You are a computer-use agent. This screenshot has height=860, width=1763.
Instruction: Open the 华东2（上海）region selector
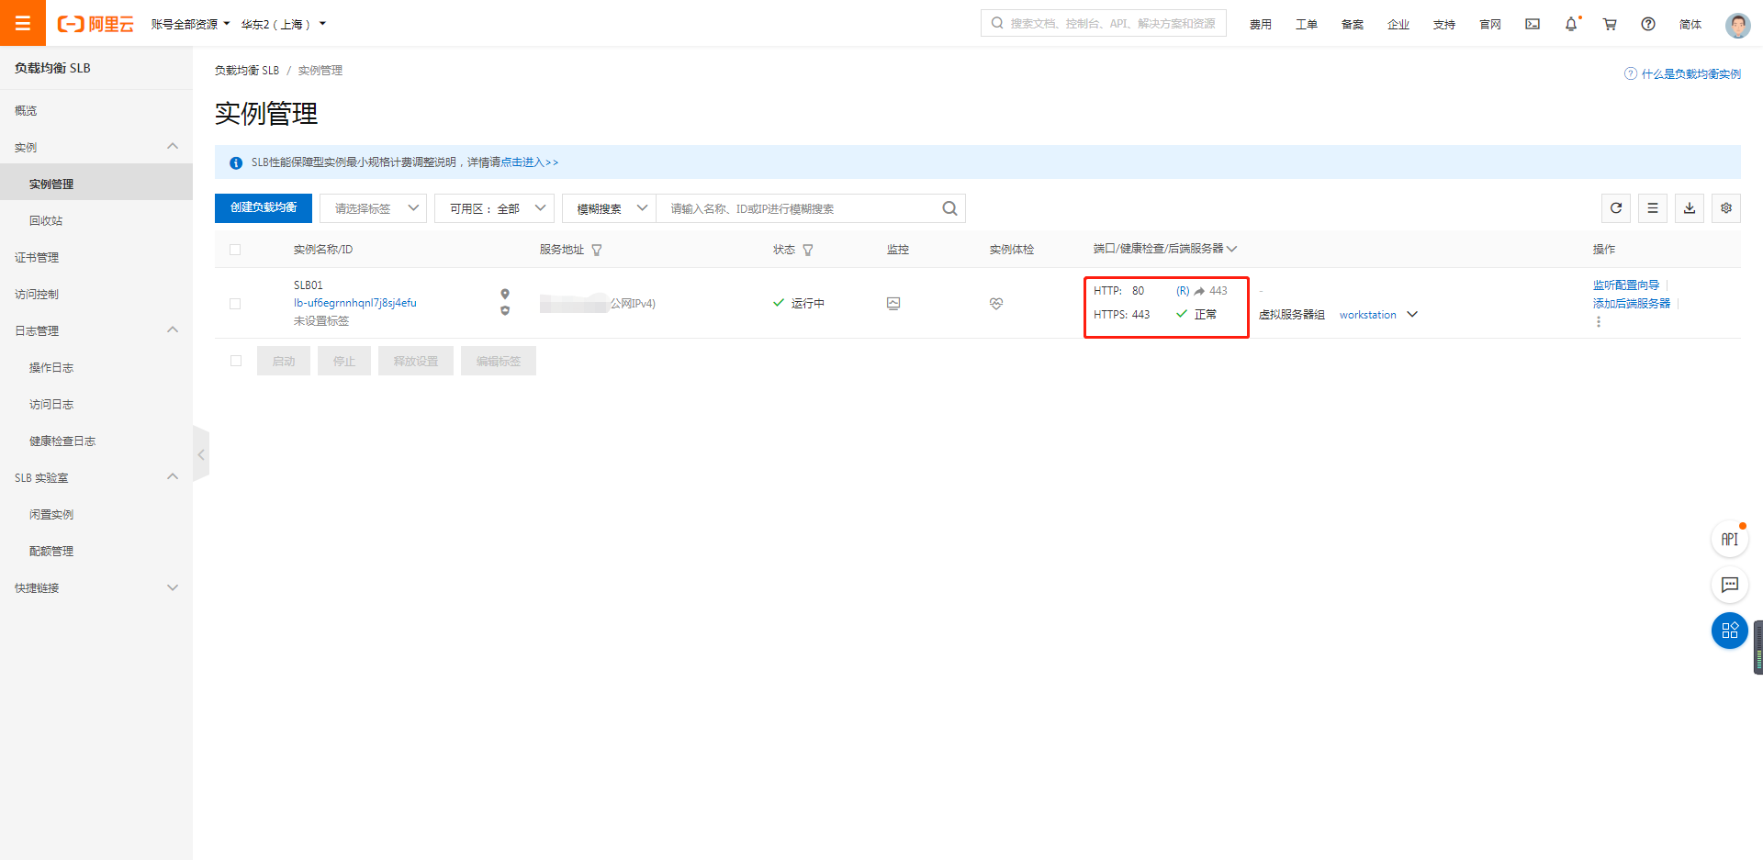click(283, 25)
